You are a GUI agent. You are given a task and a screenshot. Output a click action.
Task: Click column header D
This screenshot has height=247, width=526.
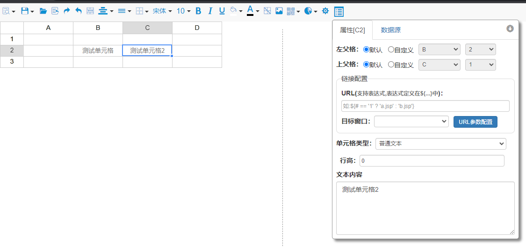(197, 28)
